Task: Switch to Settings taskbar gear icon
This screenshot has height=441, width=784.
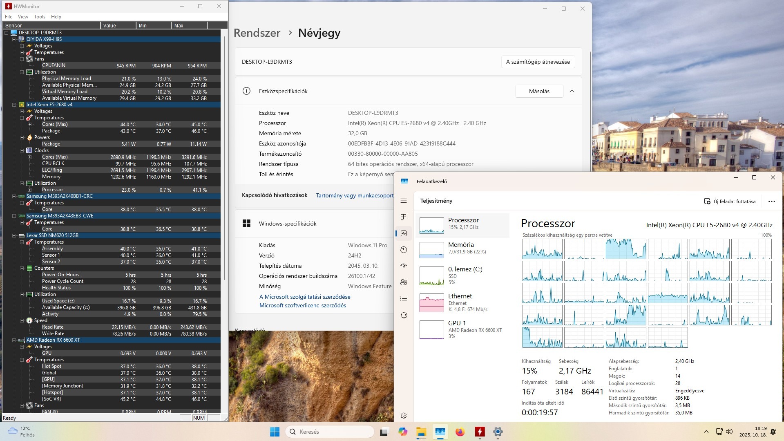Action: point(498,432)
